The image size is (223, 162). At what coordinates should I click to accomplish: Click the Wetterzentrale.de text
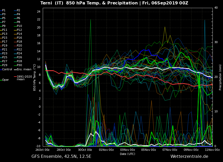[189, 157]
